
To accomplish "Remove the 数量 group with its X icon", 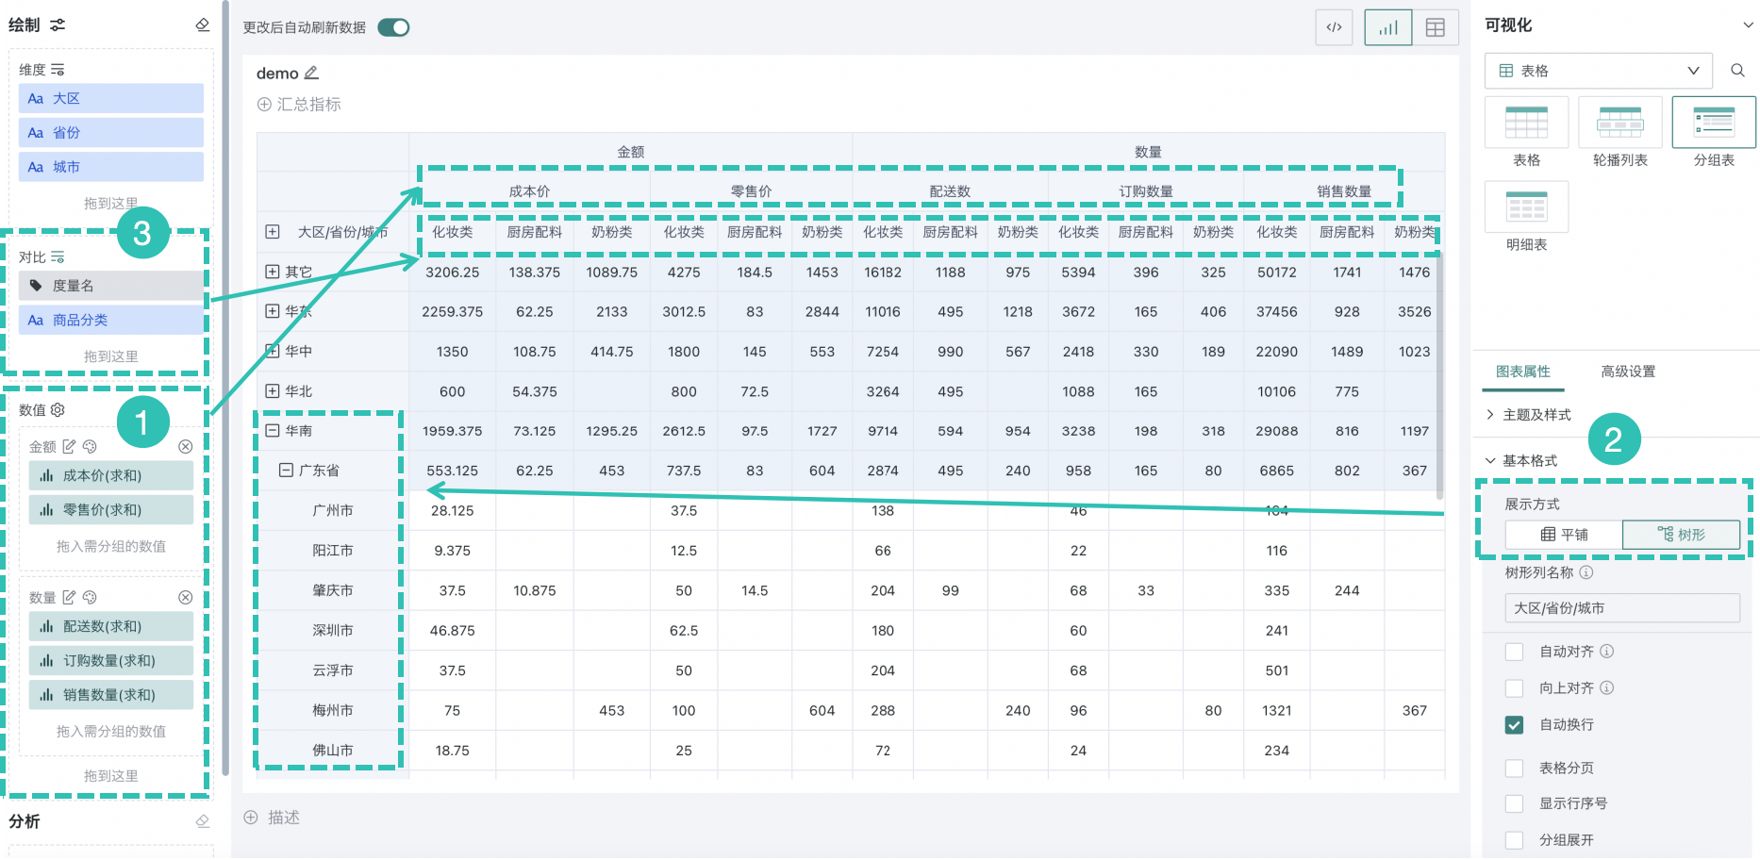I will (186, 597).
